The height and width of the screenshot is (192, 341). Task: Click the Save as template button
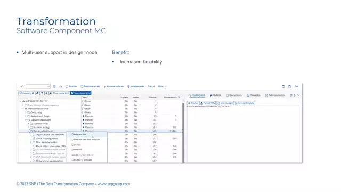click(245, 103)
